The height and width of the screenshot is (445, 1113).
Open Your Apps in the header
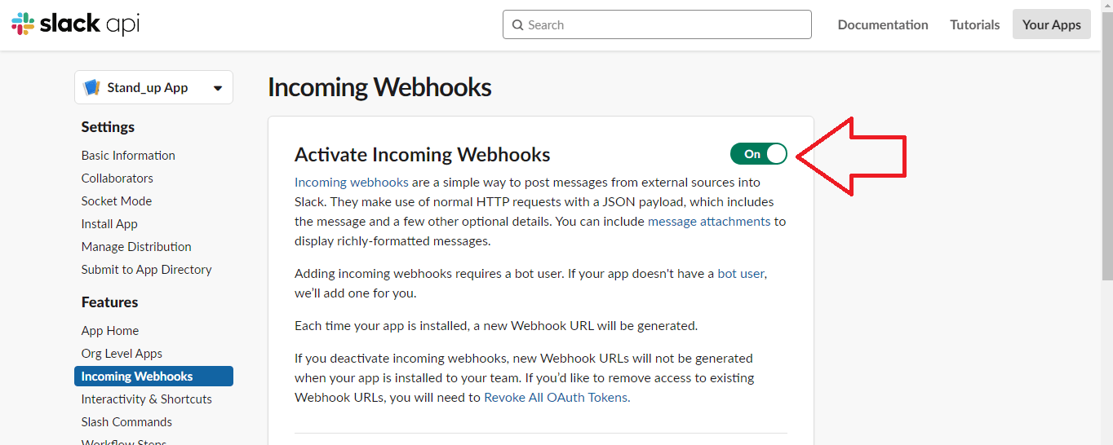tap(1051, 24)
